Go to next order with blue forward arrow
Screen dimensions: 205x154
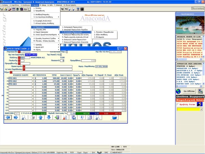click(x=16, y=117)
